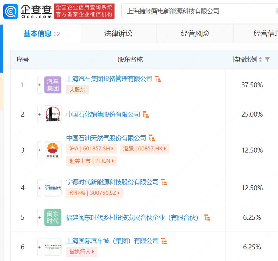The width and height of the screenshot is (278, 261).
Task: Click the 企查查 Qcc.com wordmark
Action: 36,12
